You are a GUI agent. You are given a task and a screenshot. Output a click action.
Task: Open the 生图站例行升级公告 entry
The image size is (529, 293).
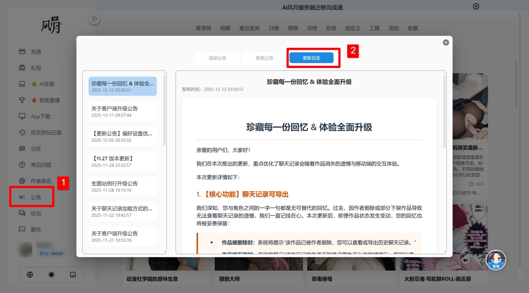(x=123, y=186)
